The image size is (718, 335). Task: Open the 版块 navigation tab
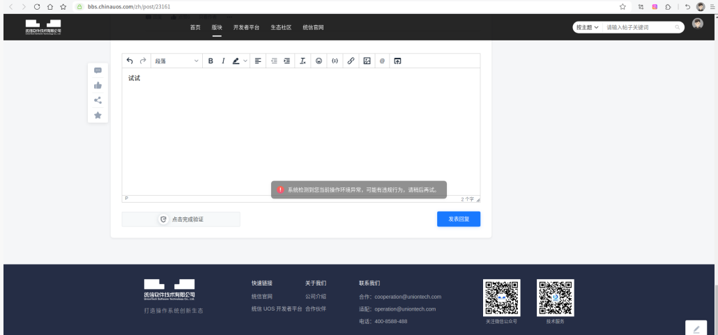217,27
